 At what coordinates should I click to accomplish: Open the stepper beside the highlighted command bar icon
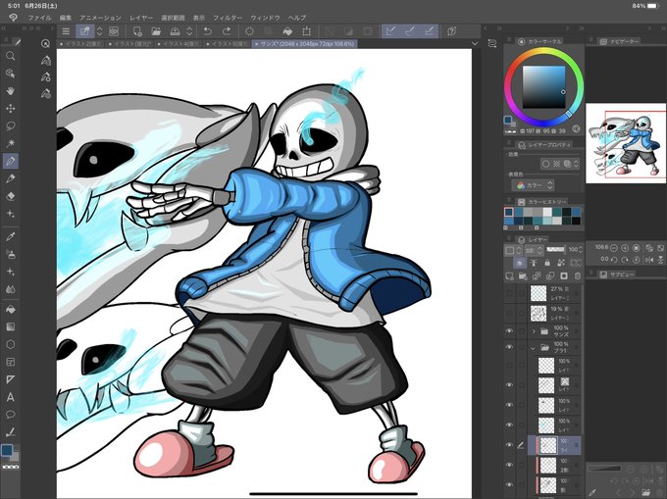pos(99,31)
